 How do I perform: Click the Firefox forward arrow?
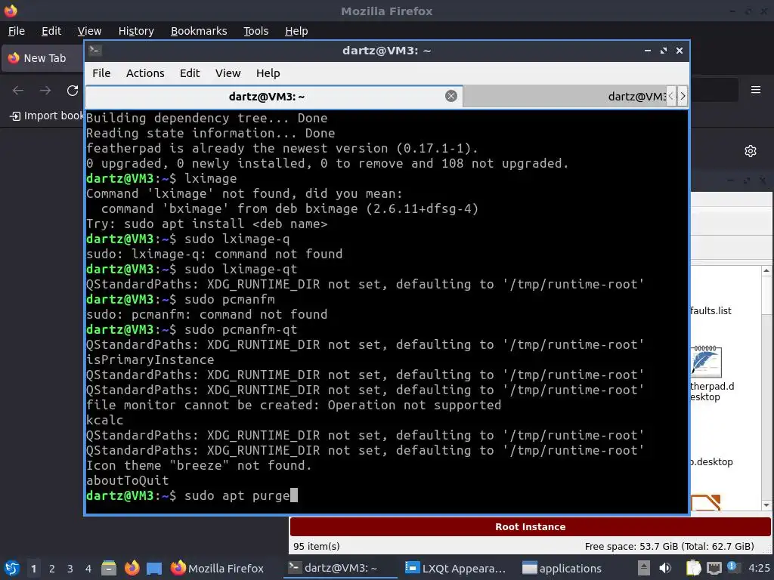pos(45,91)
